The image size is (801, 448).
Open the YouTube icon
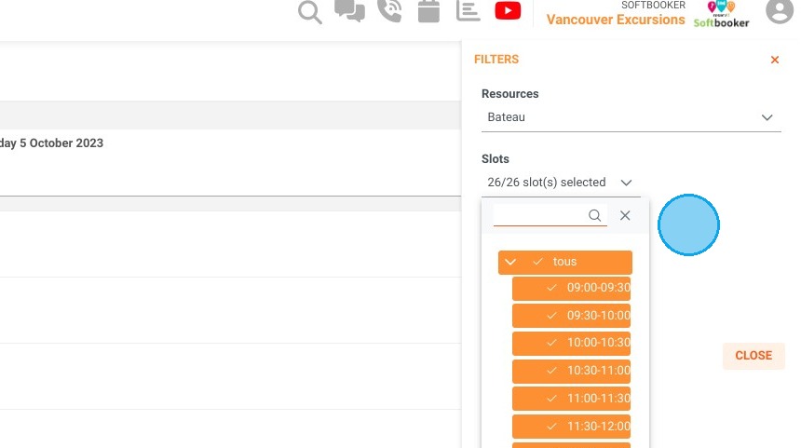point(508,11)
